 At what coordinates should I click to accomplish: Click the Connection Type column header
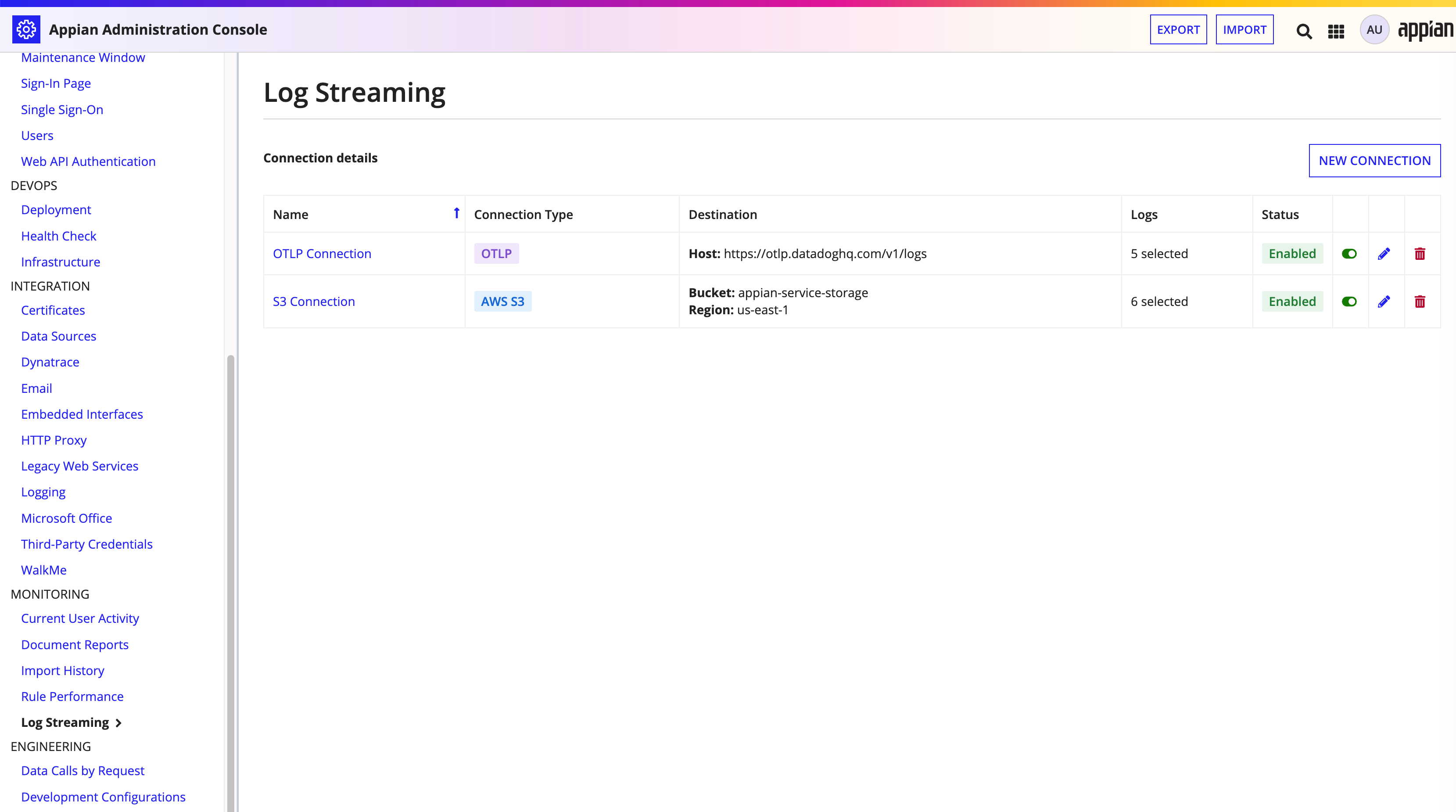tap(524, 215)
